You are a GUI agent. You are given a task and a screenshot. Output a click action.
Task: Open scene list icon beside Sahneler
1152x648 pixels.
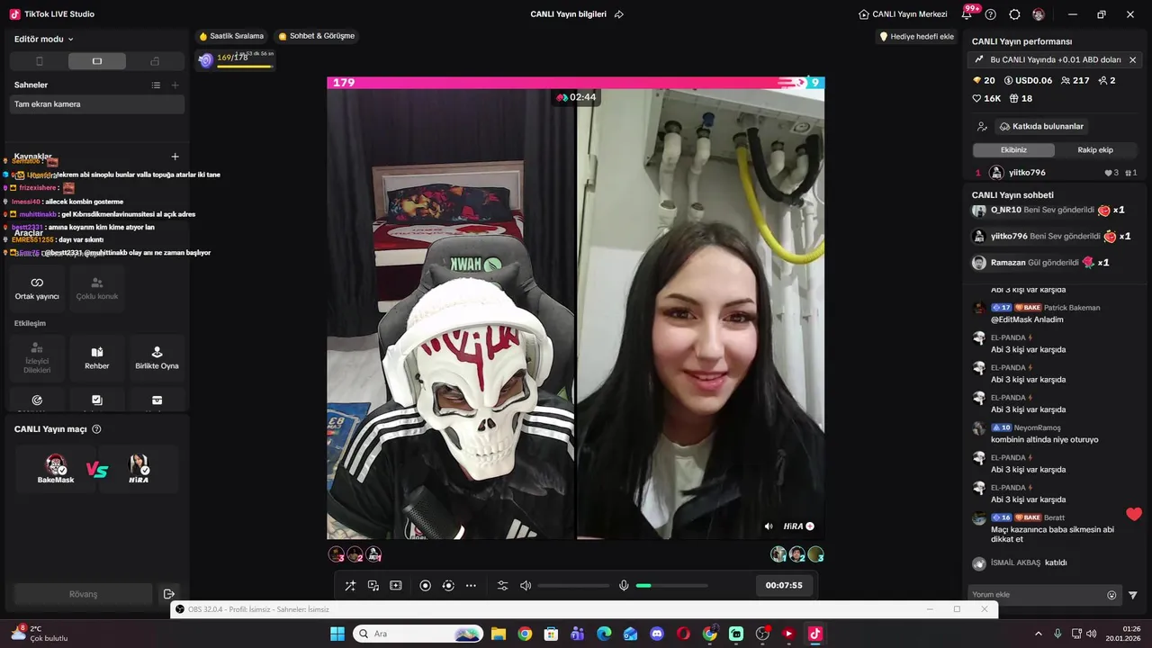pos(156,85)
